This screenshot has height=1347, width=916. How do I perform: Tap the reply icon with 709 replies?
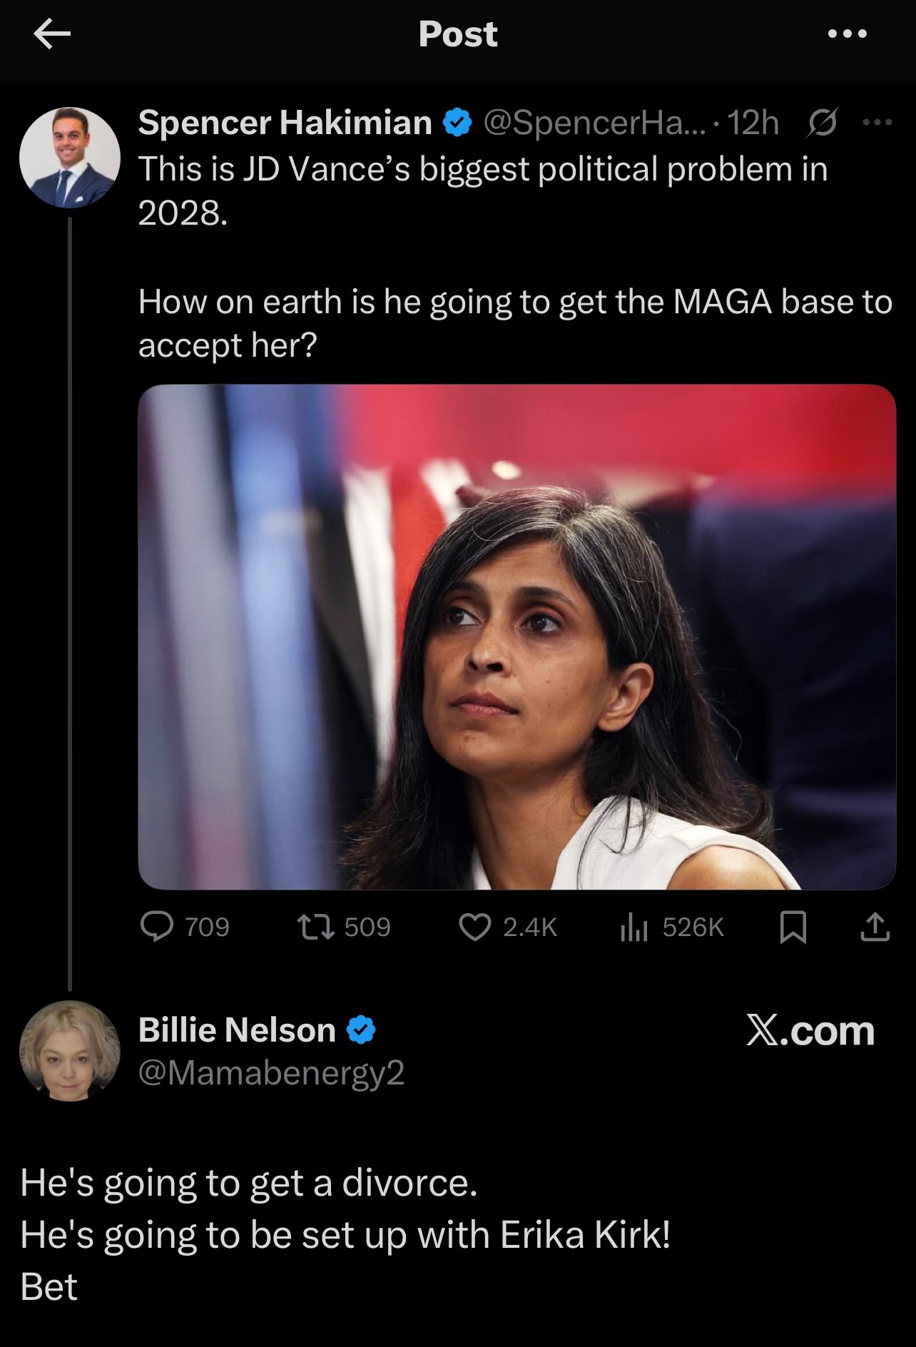click(157, 927)
